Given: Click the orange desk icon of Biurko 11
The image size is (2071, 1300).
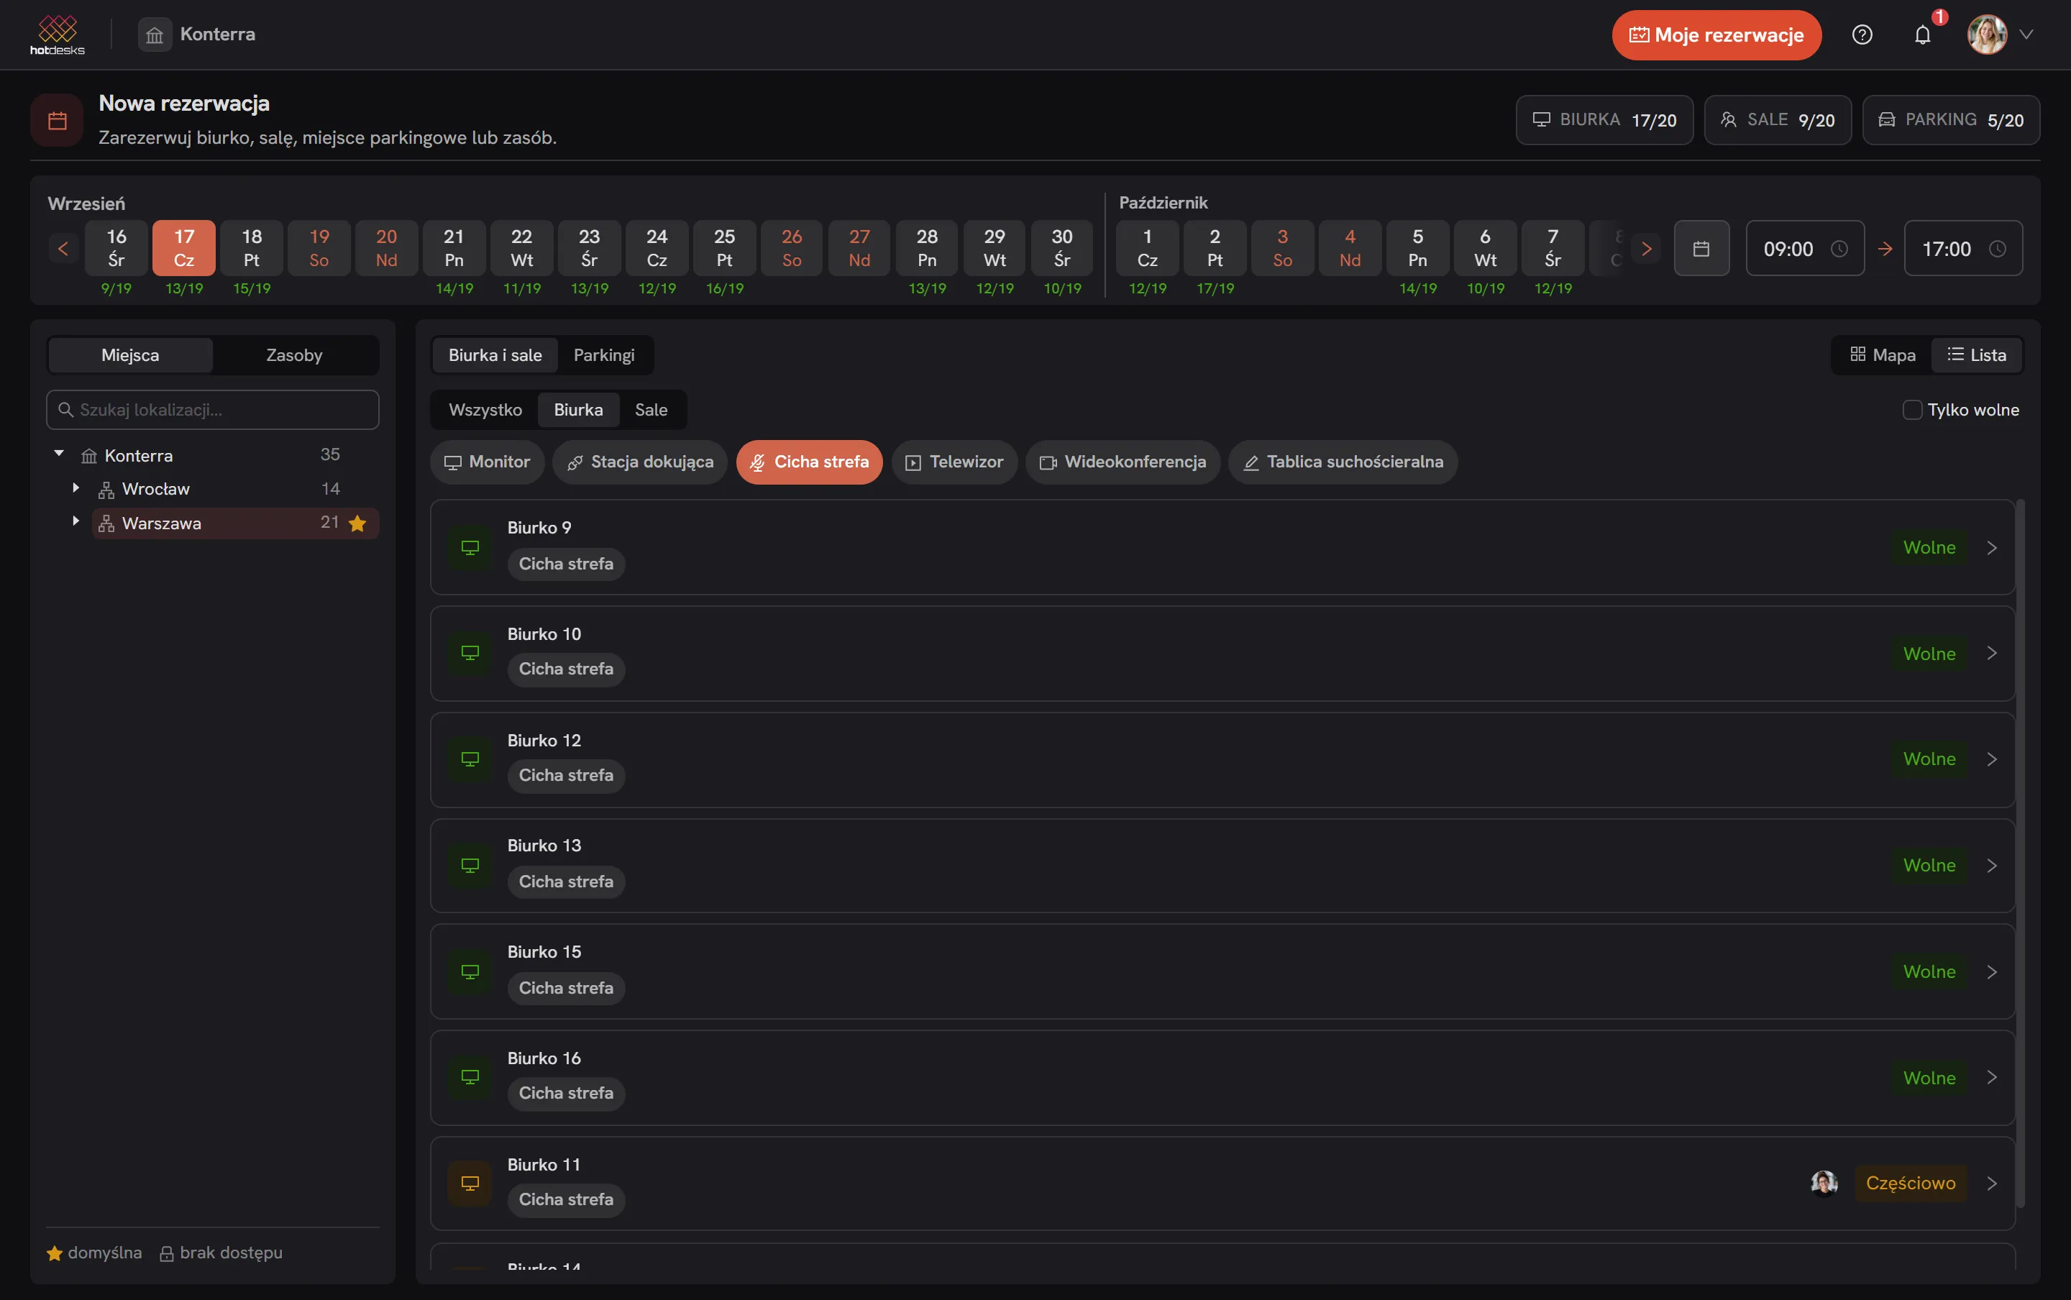Looking at the screenshot, I should [470, 1183].
